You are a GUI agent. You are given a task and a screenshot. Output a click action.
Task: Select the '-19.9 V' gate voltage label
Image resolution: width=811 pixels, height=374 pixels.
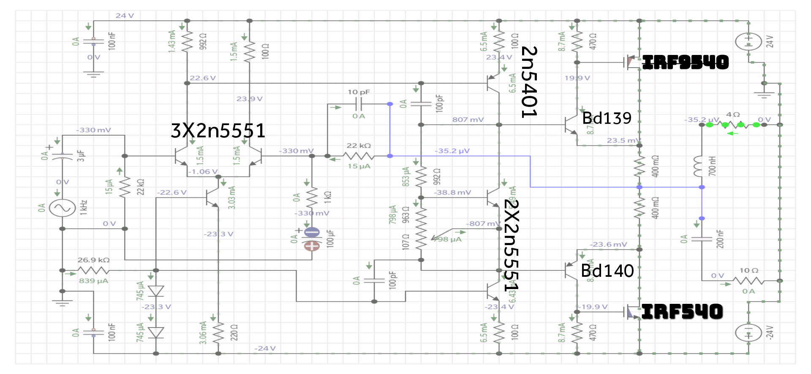tap(593, 307)
